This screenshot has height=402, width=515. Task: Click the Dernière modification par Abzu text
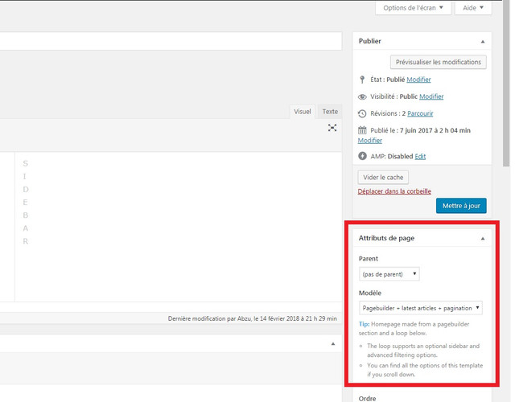pyautogui.click(x=252, y=318)
